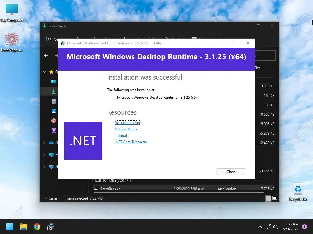Show hidden system tray icons

pos(260,227)
